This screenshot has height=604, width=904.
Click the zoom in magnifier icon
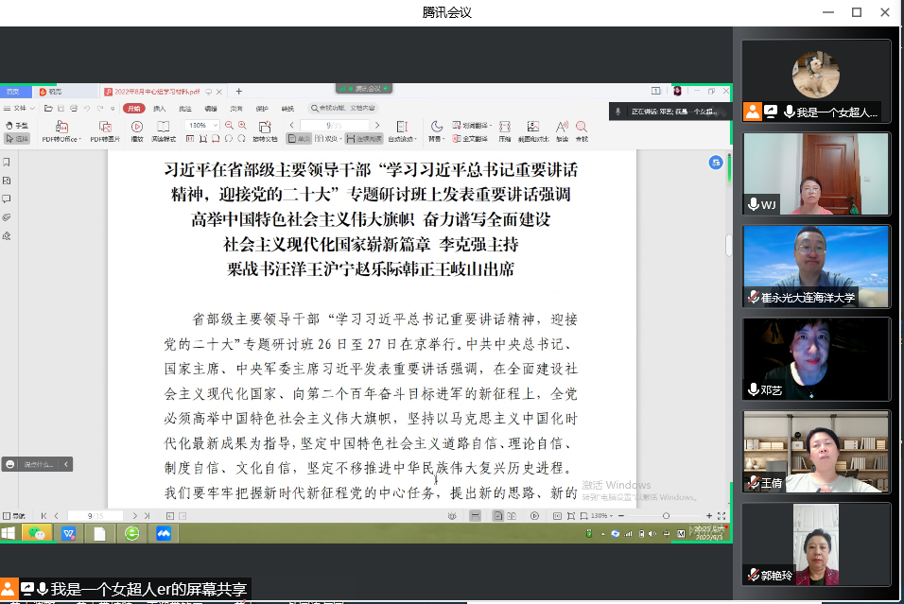(x=242, y=125)
